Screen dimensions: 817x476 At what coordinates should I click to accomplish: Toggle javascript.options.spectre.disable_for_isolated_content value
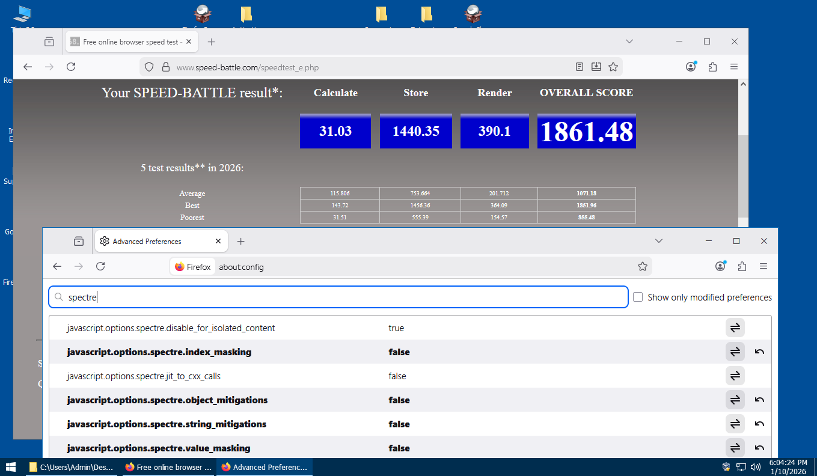735,328
